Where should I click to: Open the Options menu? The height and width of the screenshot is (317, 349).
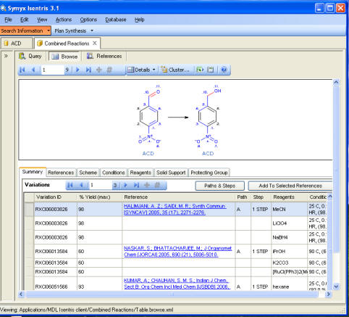88,20
